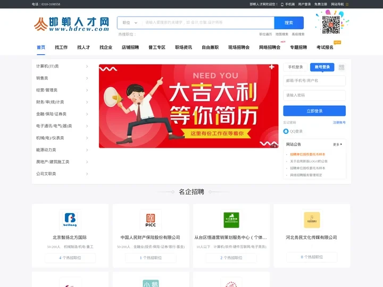Switch to QR code login icon
Viewport: 383px width, 287px height.
click(342, 67)
